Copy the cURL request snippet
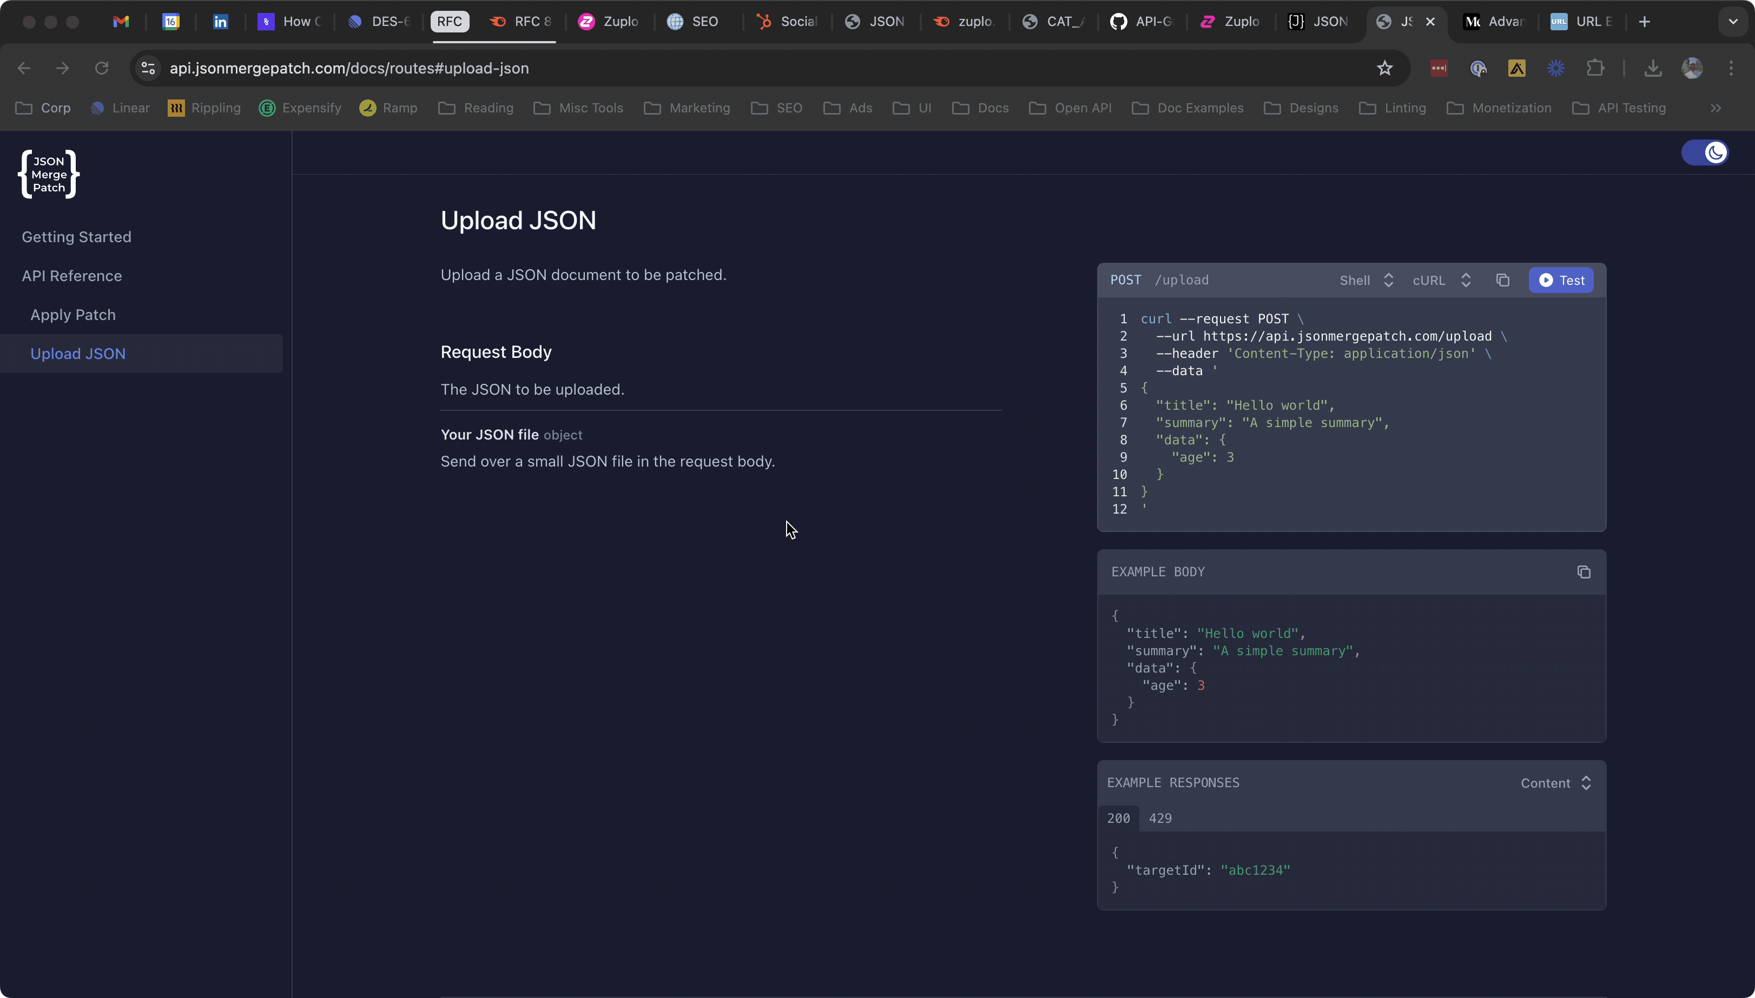This screenshot has height=998, width=1755. pos(1502,280)
